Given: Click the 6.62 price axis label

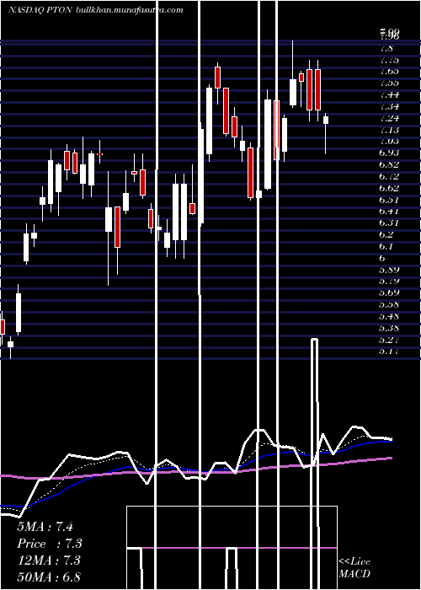Looking at the screenshot, I should (x=389, y=188).
